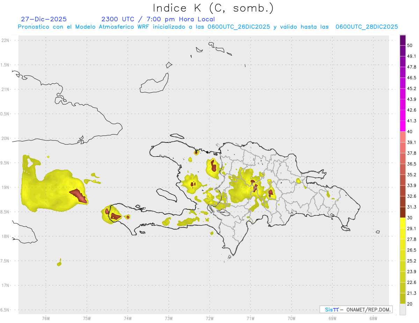
Task: Click the 68W longitude label
Action: point(373,318)
